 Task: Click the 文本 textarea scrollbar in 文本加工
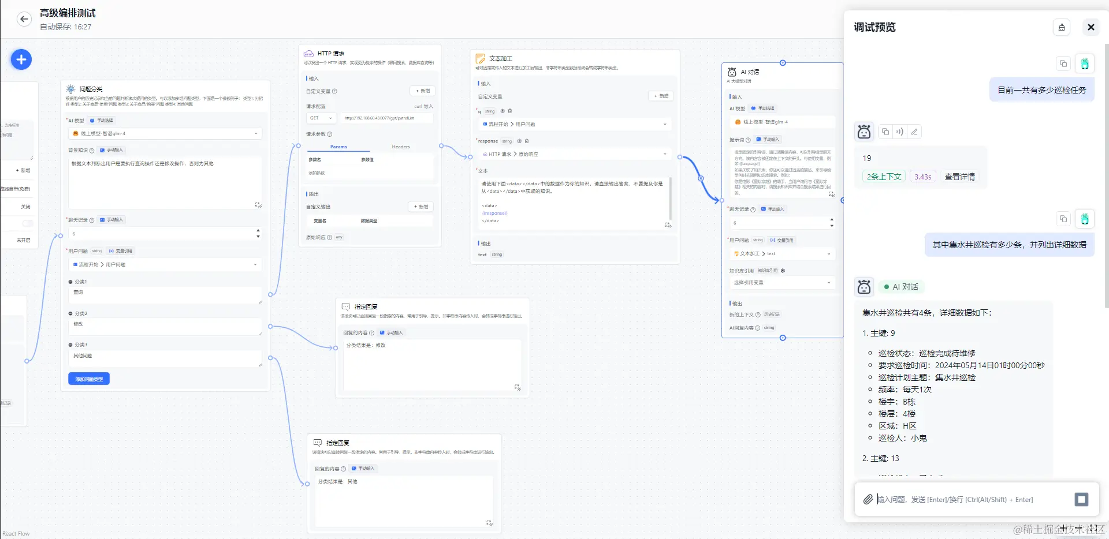pyautogui.click(x=670, y=199)
